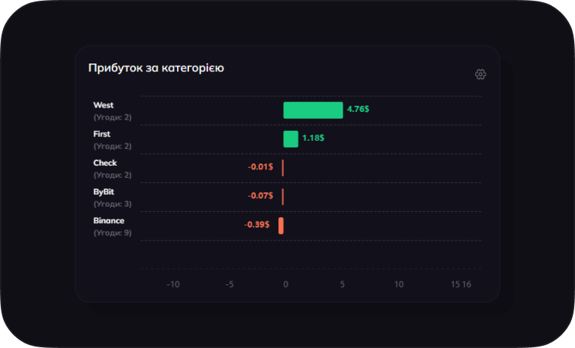Open chart settings via the gear icon
The image size is (575, 348).
[480, 74]
